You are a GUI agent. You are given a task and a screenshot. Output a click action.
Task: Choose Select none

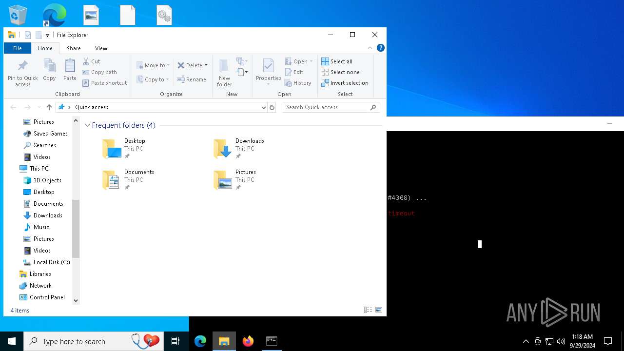[x=340, y=72]
